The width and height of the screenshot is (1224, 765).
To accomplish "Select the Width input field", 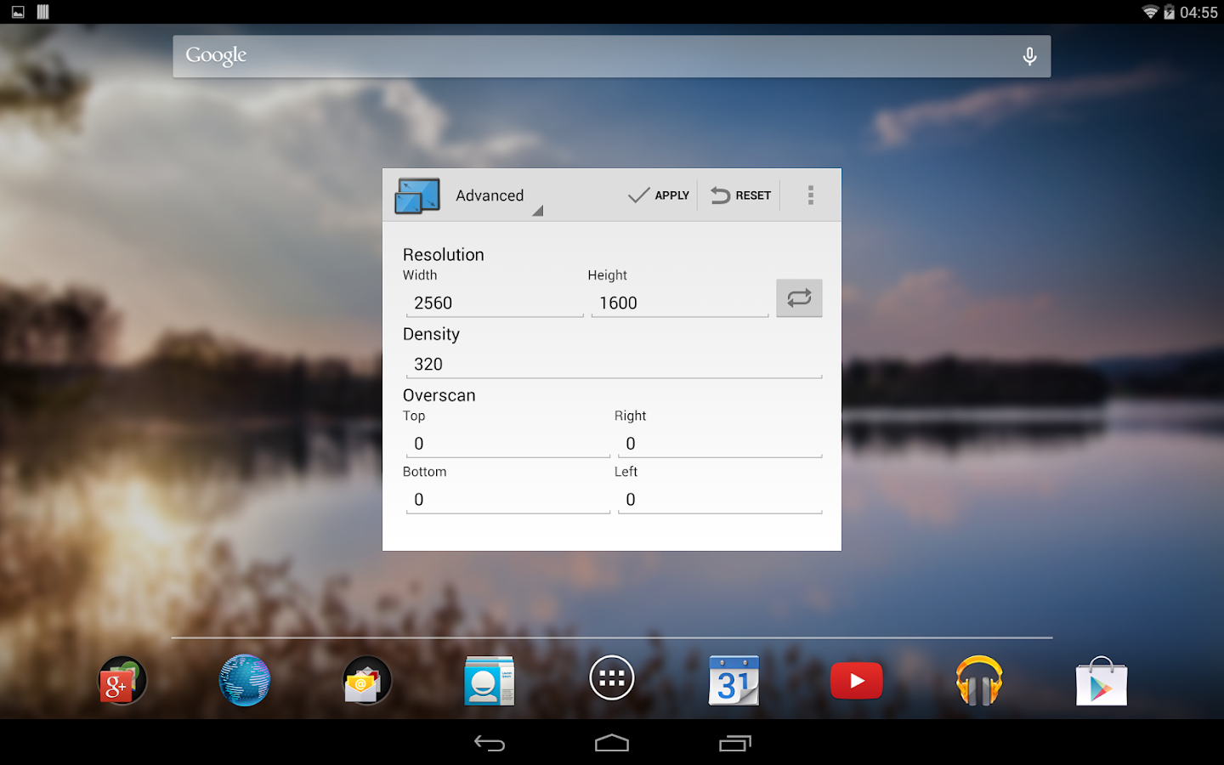I will point(494,303).
